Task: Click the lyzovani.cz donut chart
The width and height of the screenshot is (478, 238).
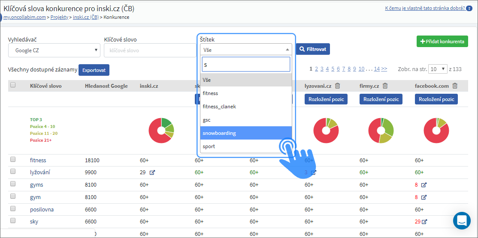Action: (326, 131)
